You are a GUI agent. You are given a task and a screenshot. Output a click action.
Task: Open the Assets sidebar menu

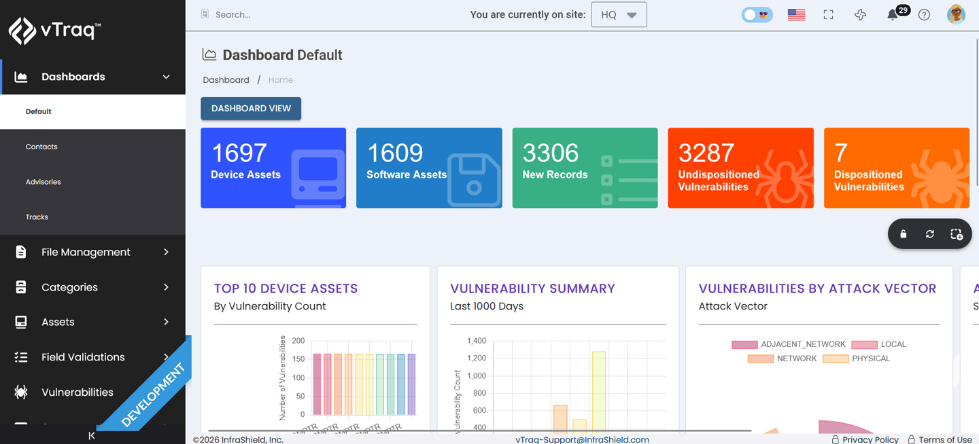click(x=92, y=322)
